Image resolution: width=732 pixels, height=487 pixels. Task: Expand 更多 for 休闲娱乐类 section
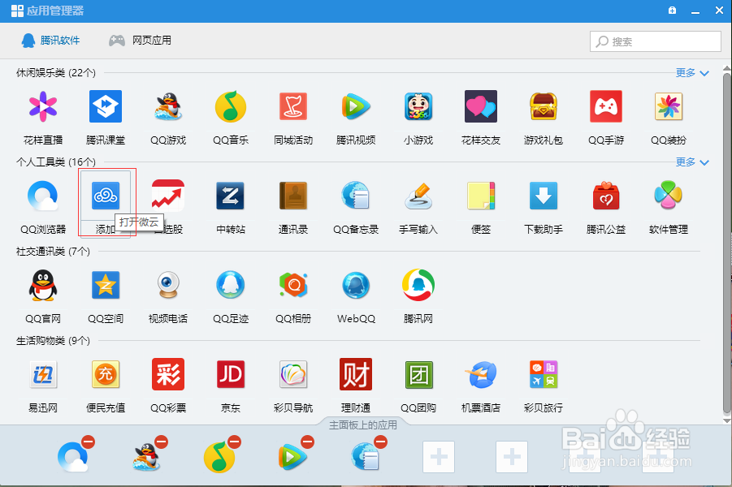tap(692, 73)
